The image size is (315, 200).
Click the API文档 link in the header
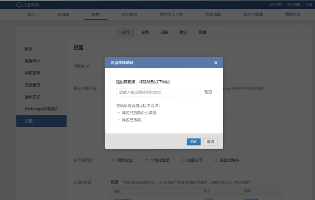click(x=276, y=4)
